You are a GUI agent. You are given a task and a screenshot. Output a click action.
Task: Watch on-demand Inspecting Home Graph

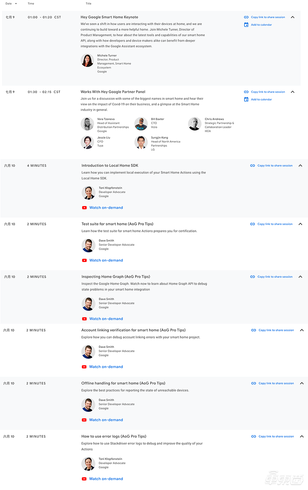tap(106, 319)
